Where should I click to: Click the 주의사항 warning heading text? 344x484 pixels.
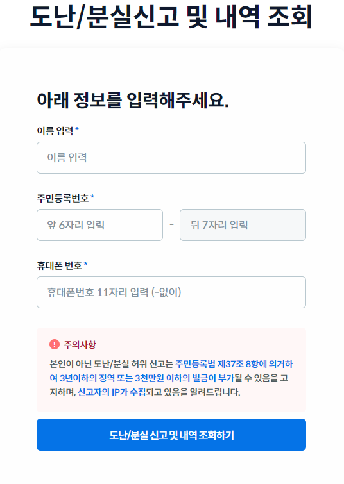click(x=80, y=344)
